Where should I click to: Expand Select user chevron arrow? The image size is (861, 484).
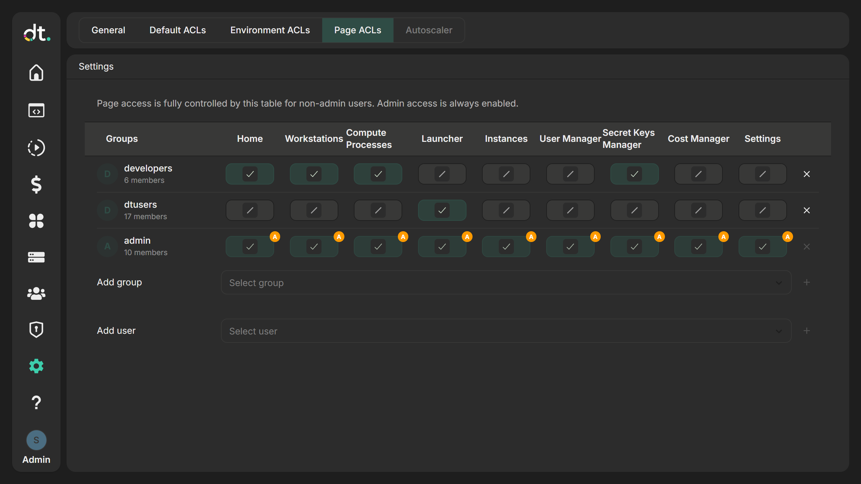point(779,331)
